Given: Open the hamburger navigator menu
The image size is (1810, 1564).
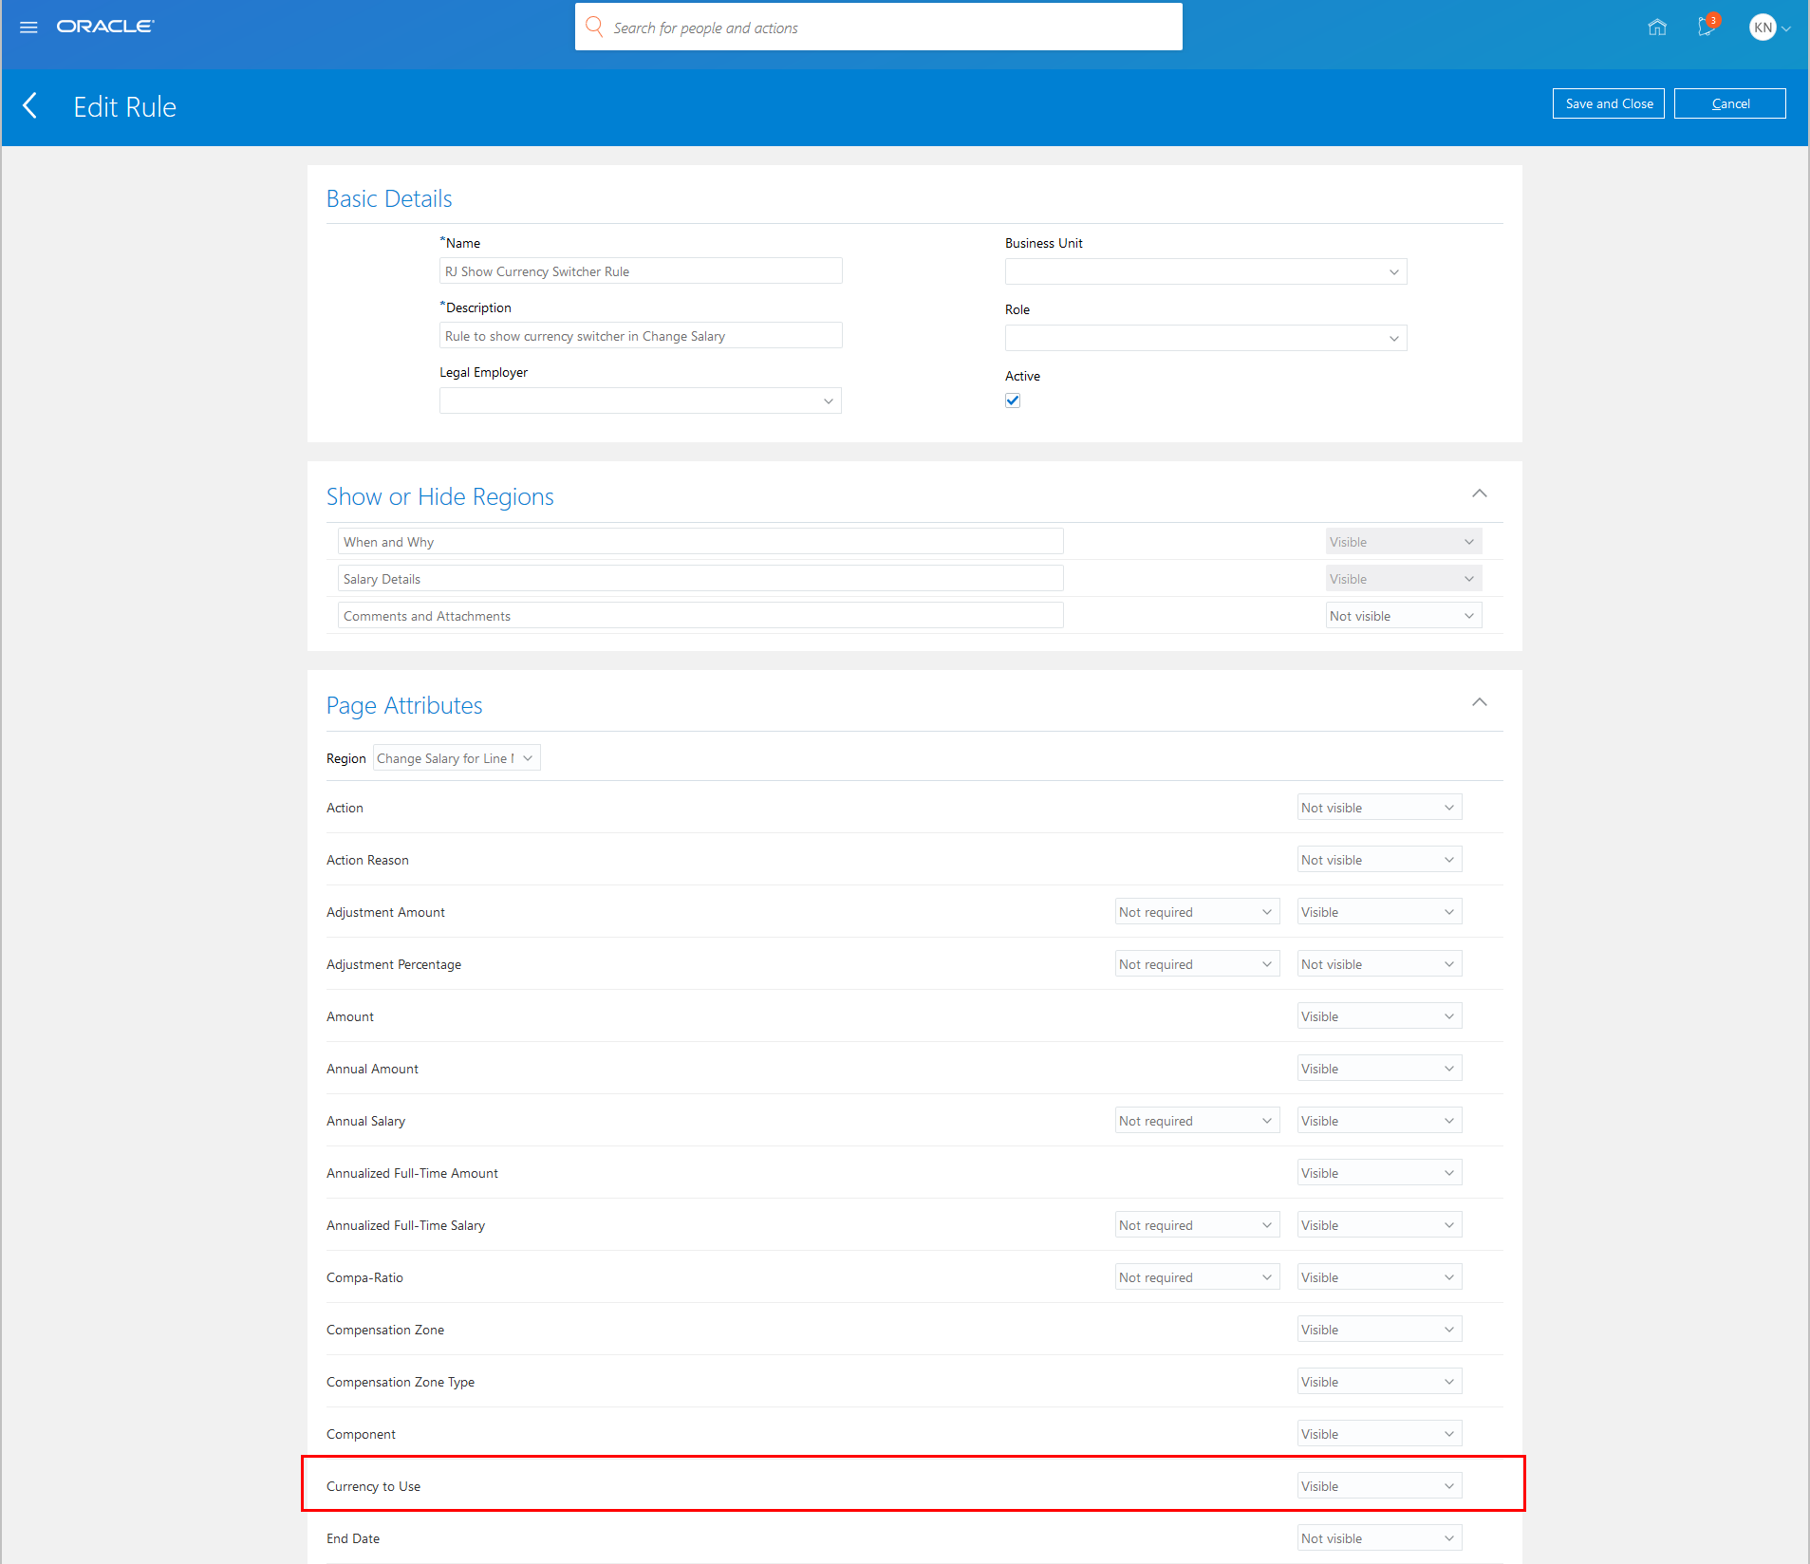Looking at the screenshot, I should point(28,28).
